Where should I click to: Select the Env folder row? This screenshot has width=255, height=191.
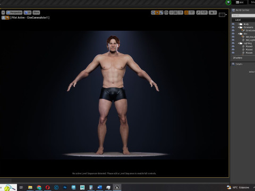pyautogui.click(x=245, y=33)
